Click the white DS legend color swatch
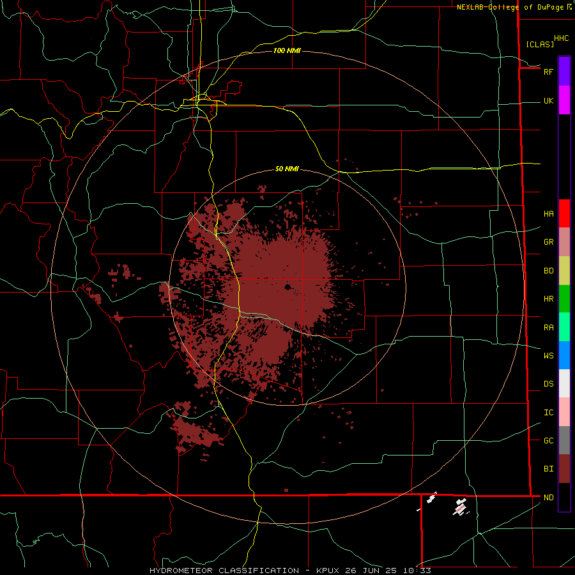This screenshot has height=575, width=575. pyautogui.click(x=564, y=383)
